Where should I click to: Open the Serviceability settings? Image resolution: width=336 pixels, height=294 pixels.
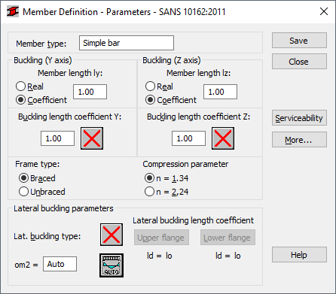(299, 118)
